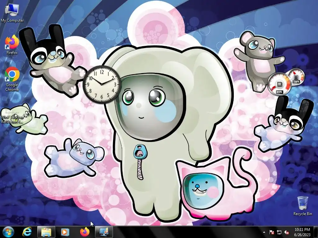Image resolution: width=318 pixels, height=238 pixels.
Task: Click the memory gauge showing 38%
Action: [x=297, y=77]
